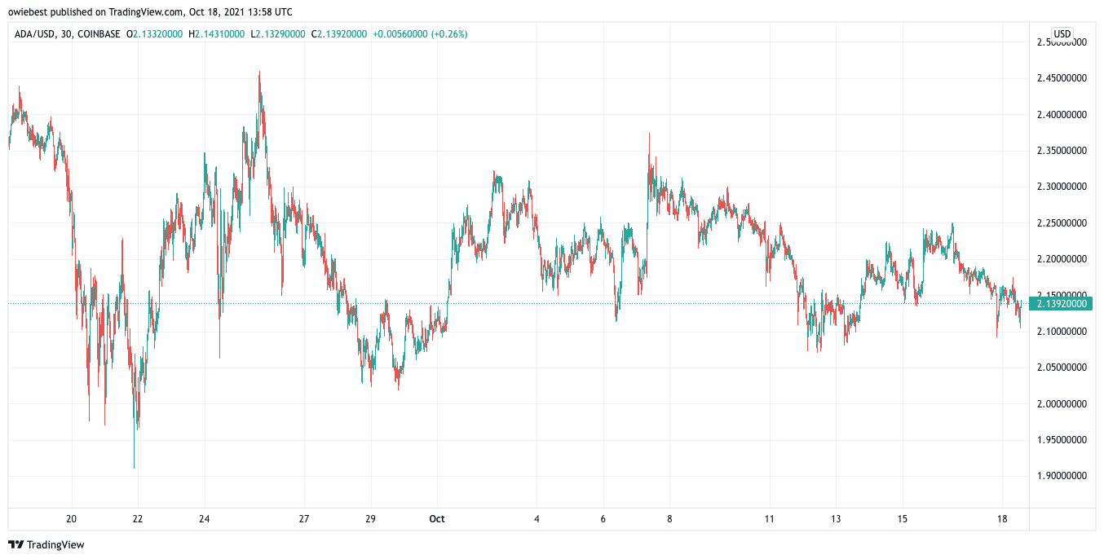Viewport: 1104px width, 559px height.
Task: Click the current price tag 2.13920000
Action: point(1059,304)
